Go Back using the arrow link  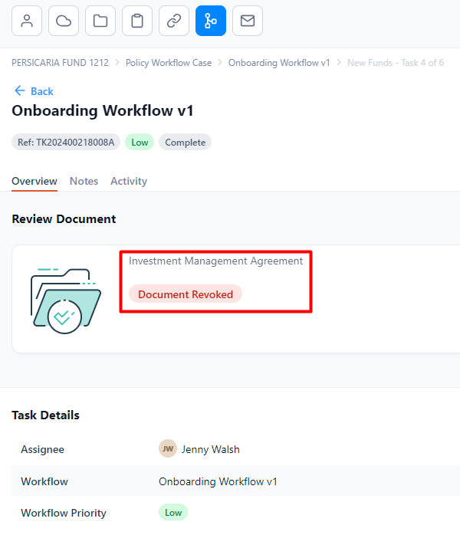(x=34, y=91)
